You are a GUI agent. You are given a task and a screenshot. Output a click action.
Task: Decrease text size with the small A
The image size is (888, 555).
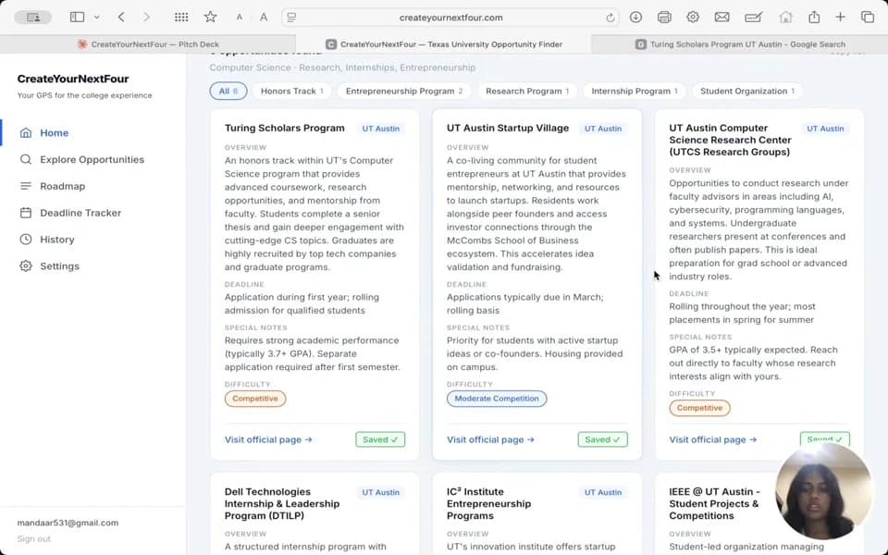[x=240, y=18]
